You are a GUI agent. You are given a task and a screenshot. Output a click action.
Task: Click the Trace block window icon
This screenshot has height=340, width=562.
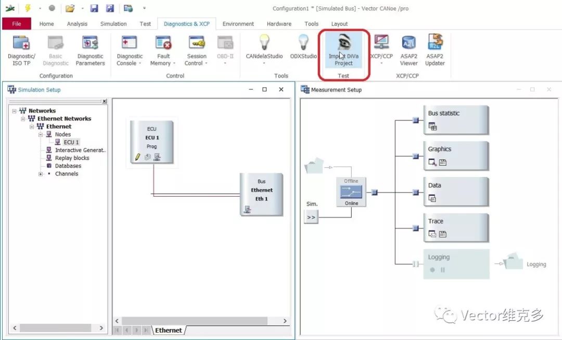(432, 234)
